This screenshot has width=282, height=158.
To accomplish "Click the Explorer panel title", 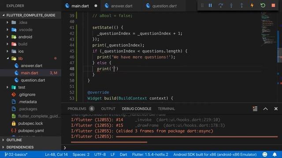I will click(x=15, y=6).
